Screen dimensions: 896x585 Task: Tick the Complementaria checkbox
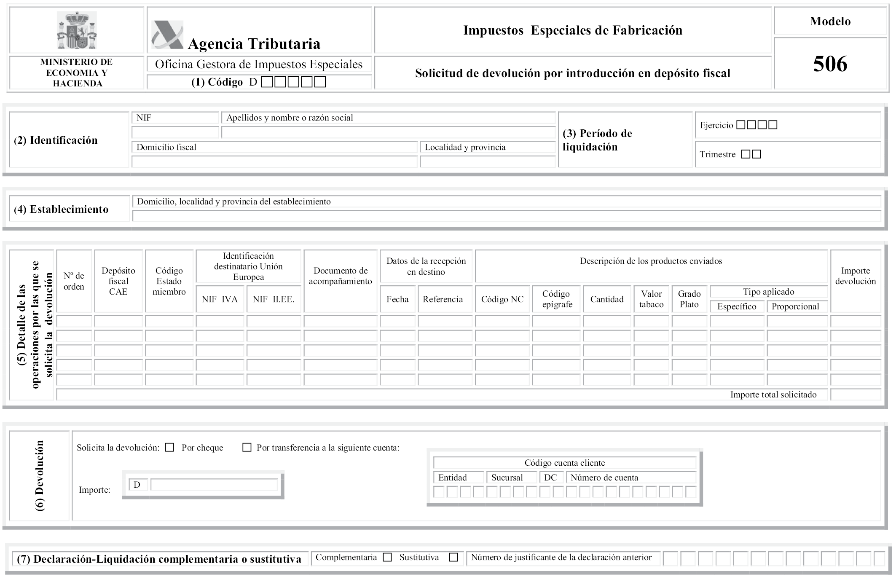387,557
